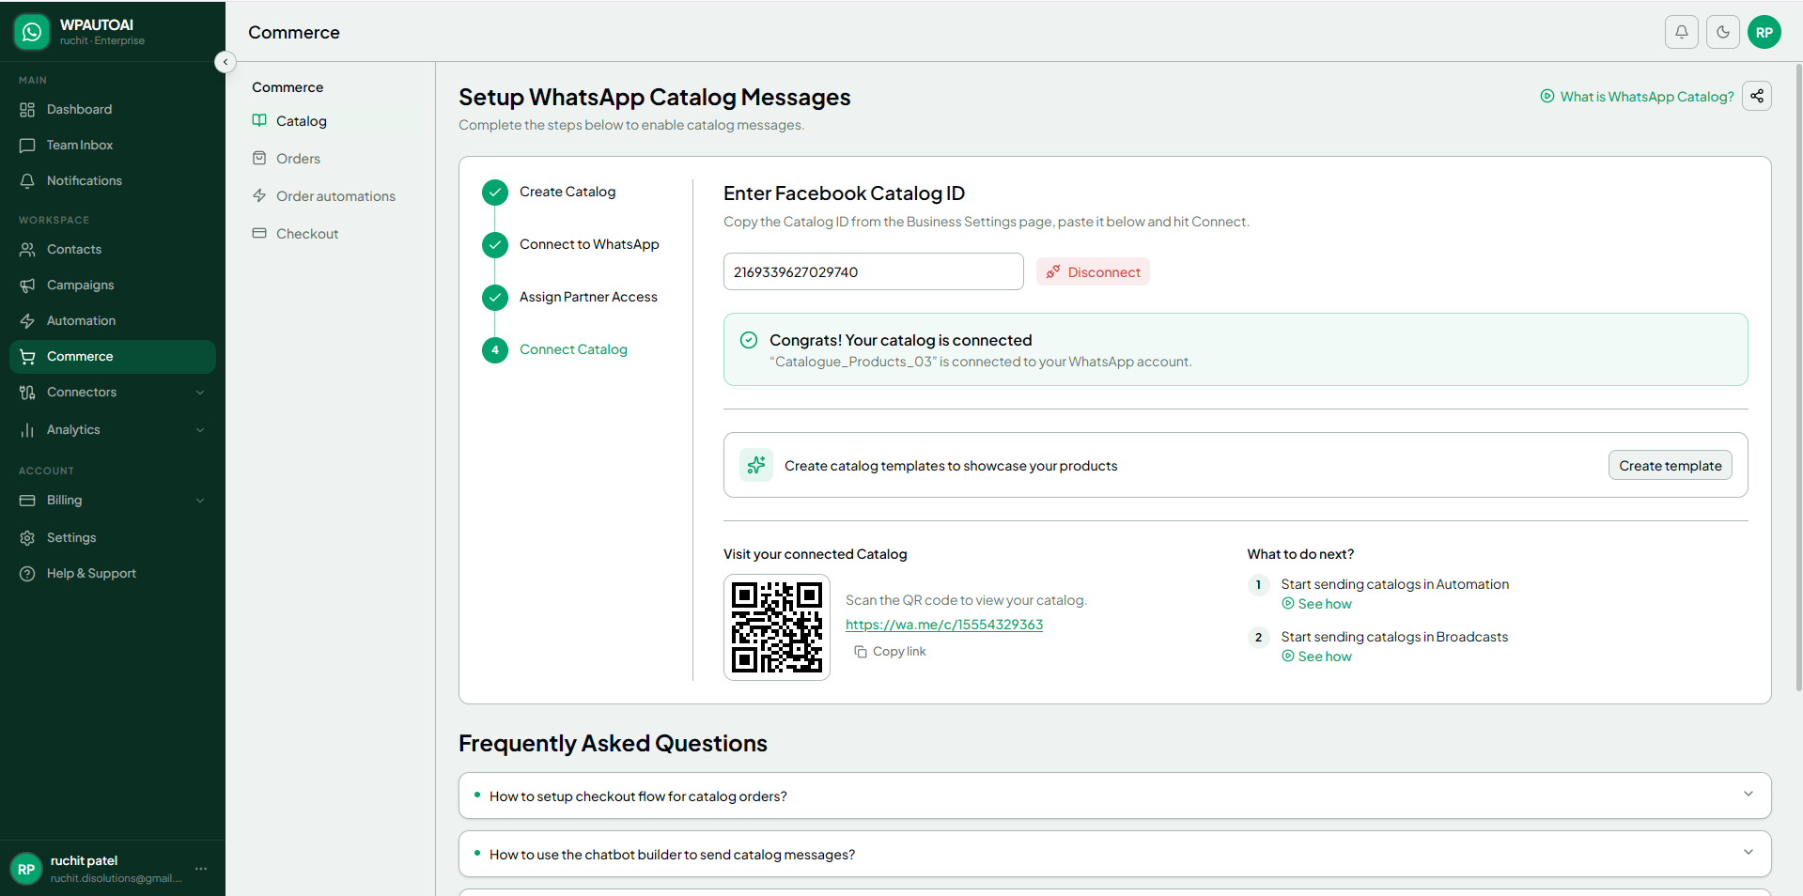
Task: Click the Contacts people icon
Action: click(27, 250)
